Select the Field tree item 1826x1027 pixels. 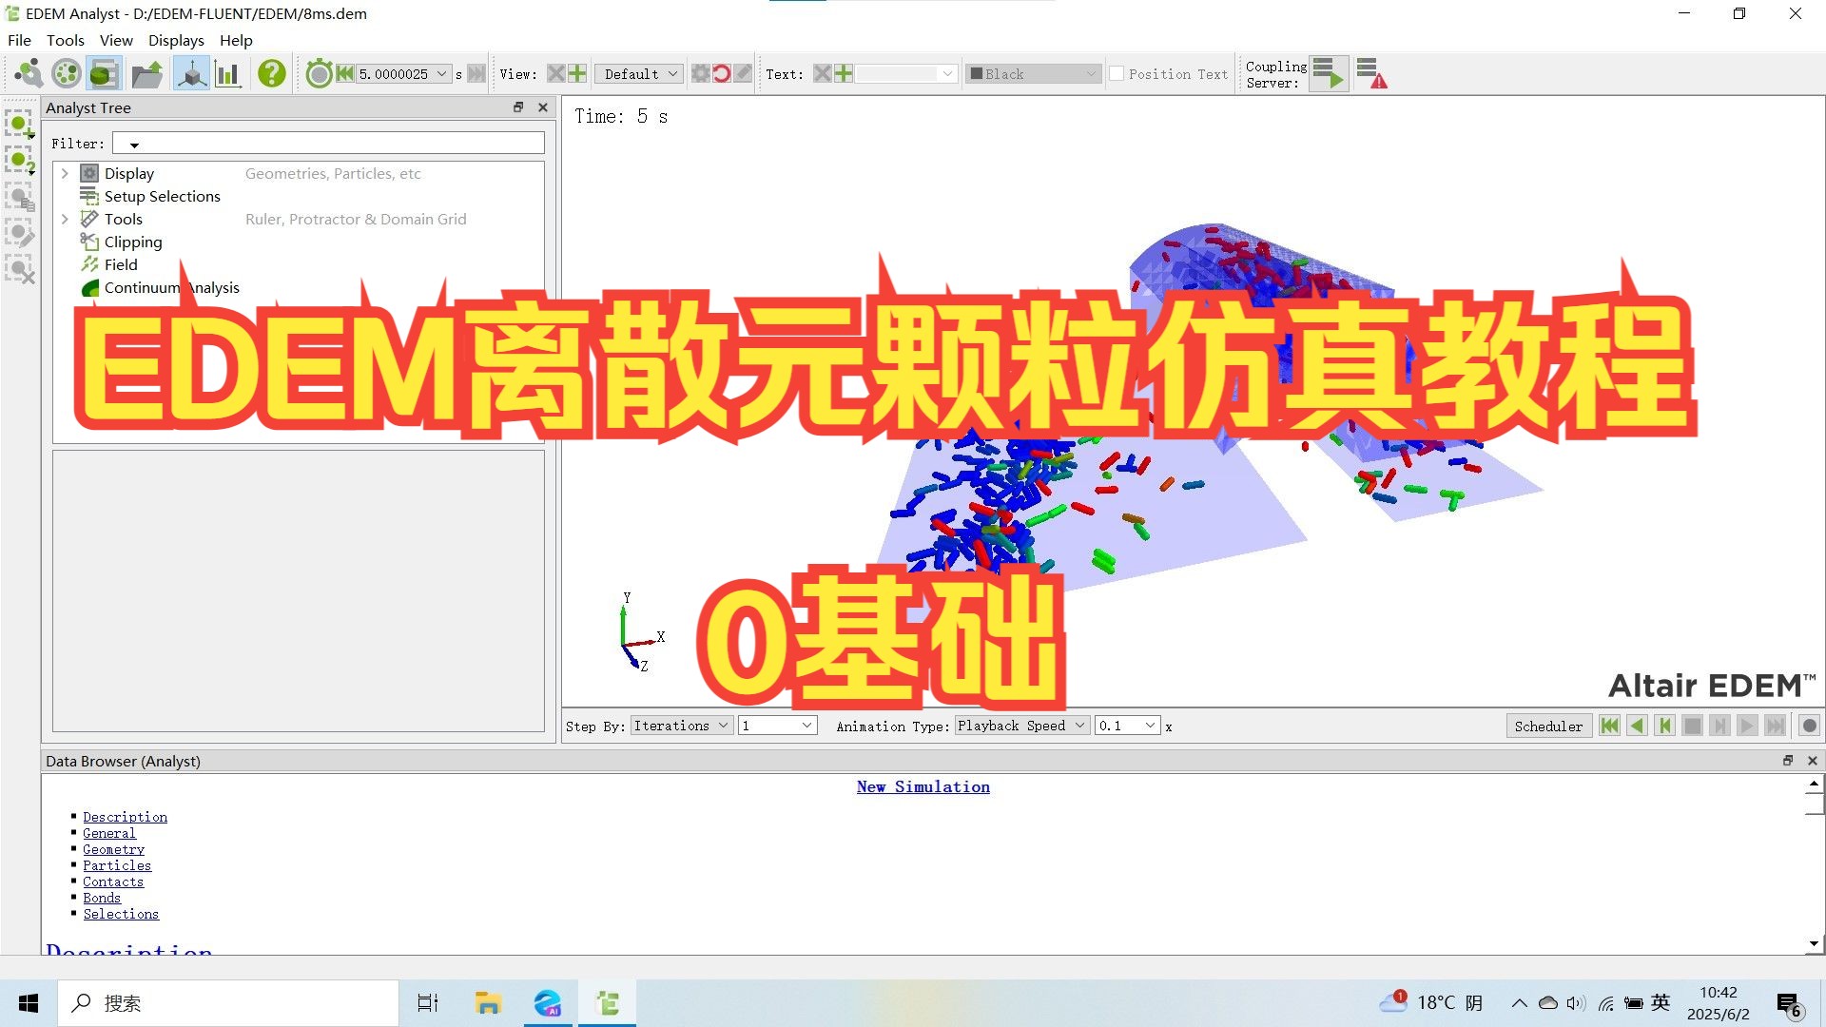121,264
